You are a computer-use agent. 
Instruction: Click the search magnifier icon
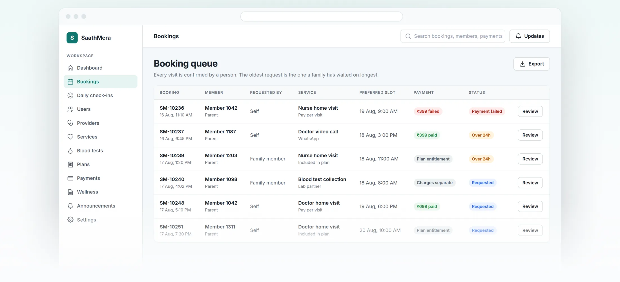[x=408, y=36]
